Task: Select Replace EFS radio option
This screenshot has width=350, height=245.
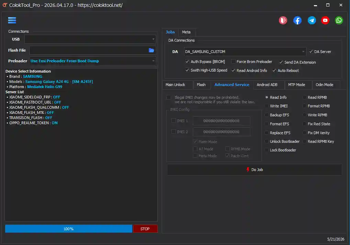Action: tap(267, 133)
